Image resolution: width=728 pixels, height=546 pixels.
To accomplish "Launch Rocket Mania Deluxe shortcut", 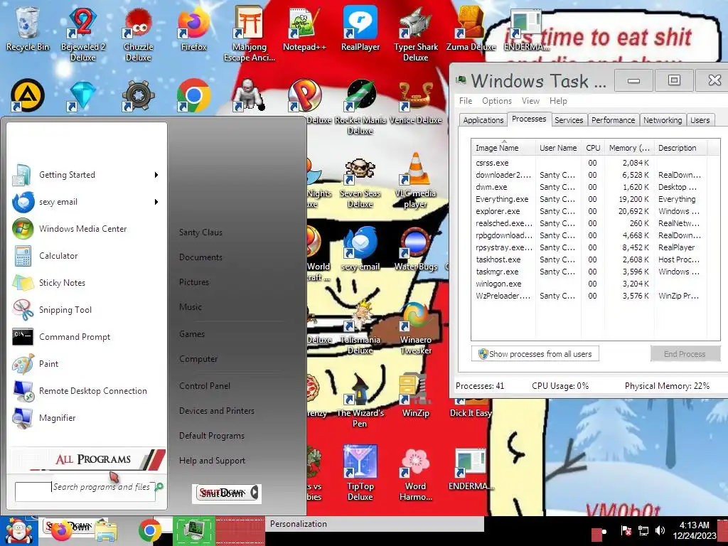I will tap(360, 107).
